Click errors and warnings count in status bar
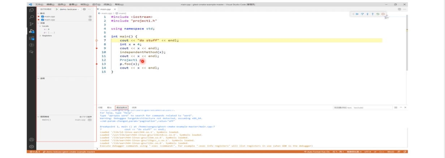Screen dimensions: 445x158 point(35,152)
